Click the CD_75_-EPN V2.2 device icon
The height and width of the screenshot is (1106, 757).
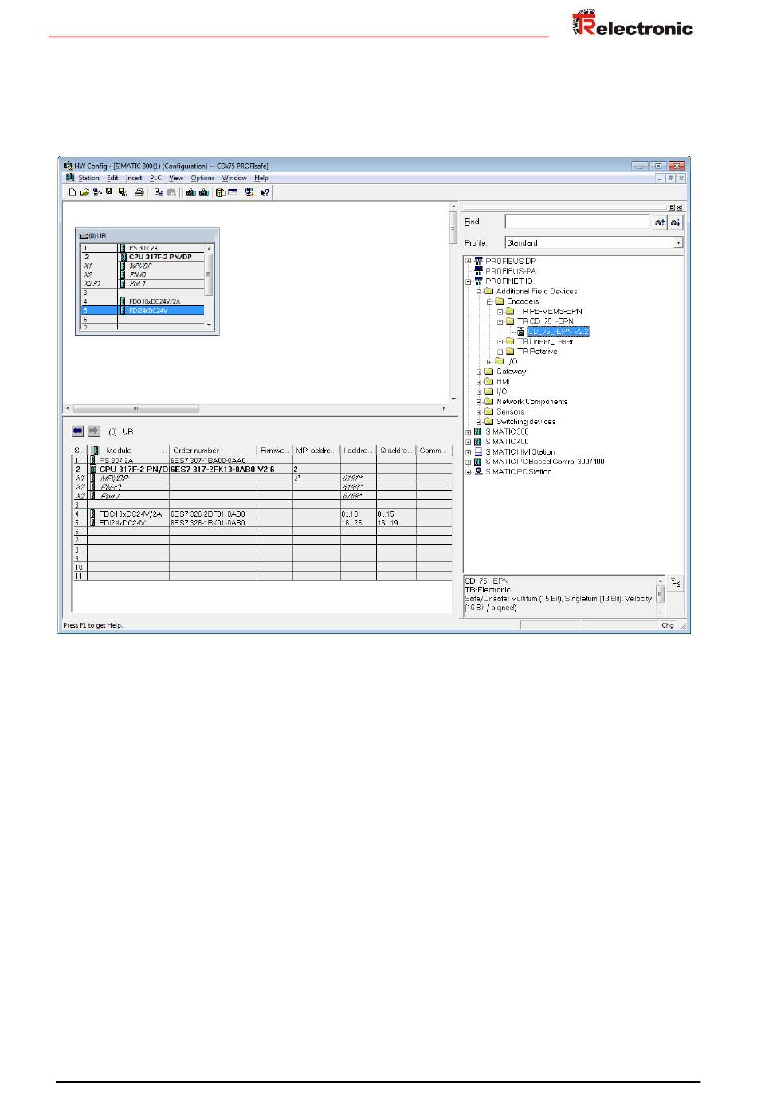pos(520,331)
